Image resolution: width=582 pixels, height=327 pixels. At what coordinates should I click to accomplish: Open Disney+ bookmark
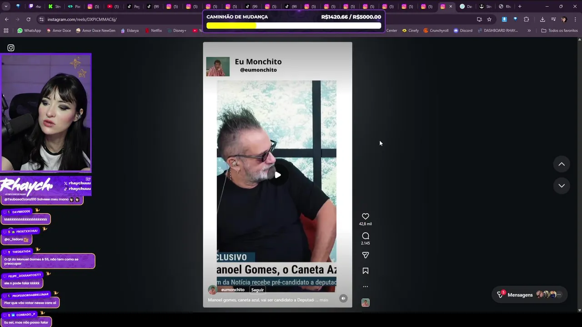176,30
